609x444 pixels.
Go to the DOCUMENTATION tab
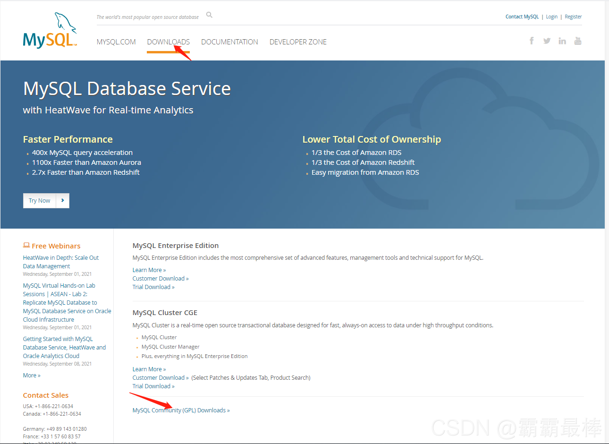pos(229,42)
